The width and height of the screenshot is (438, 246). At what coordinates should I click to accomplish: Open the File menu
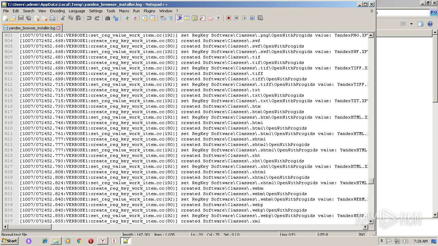coord(6,11)
